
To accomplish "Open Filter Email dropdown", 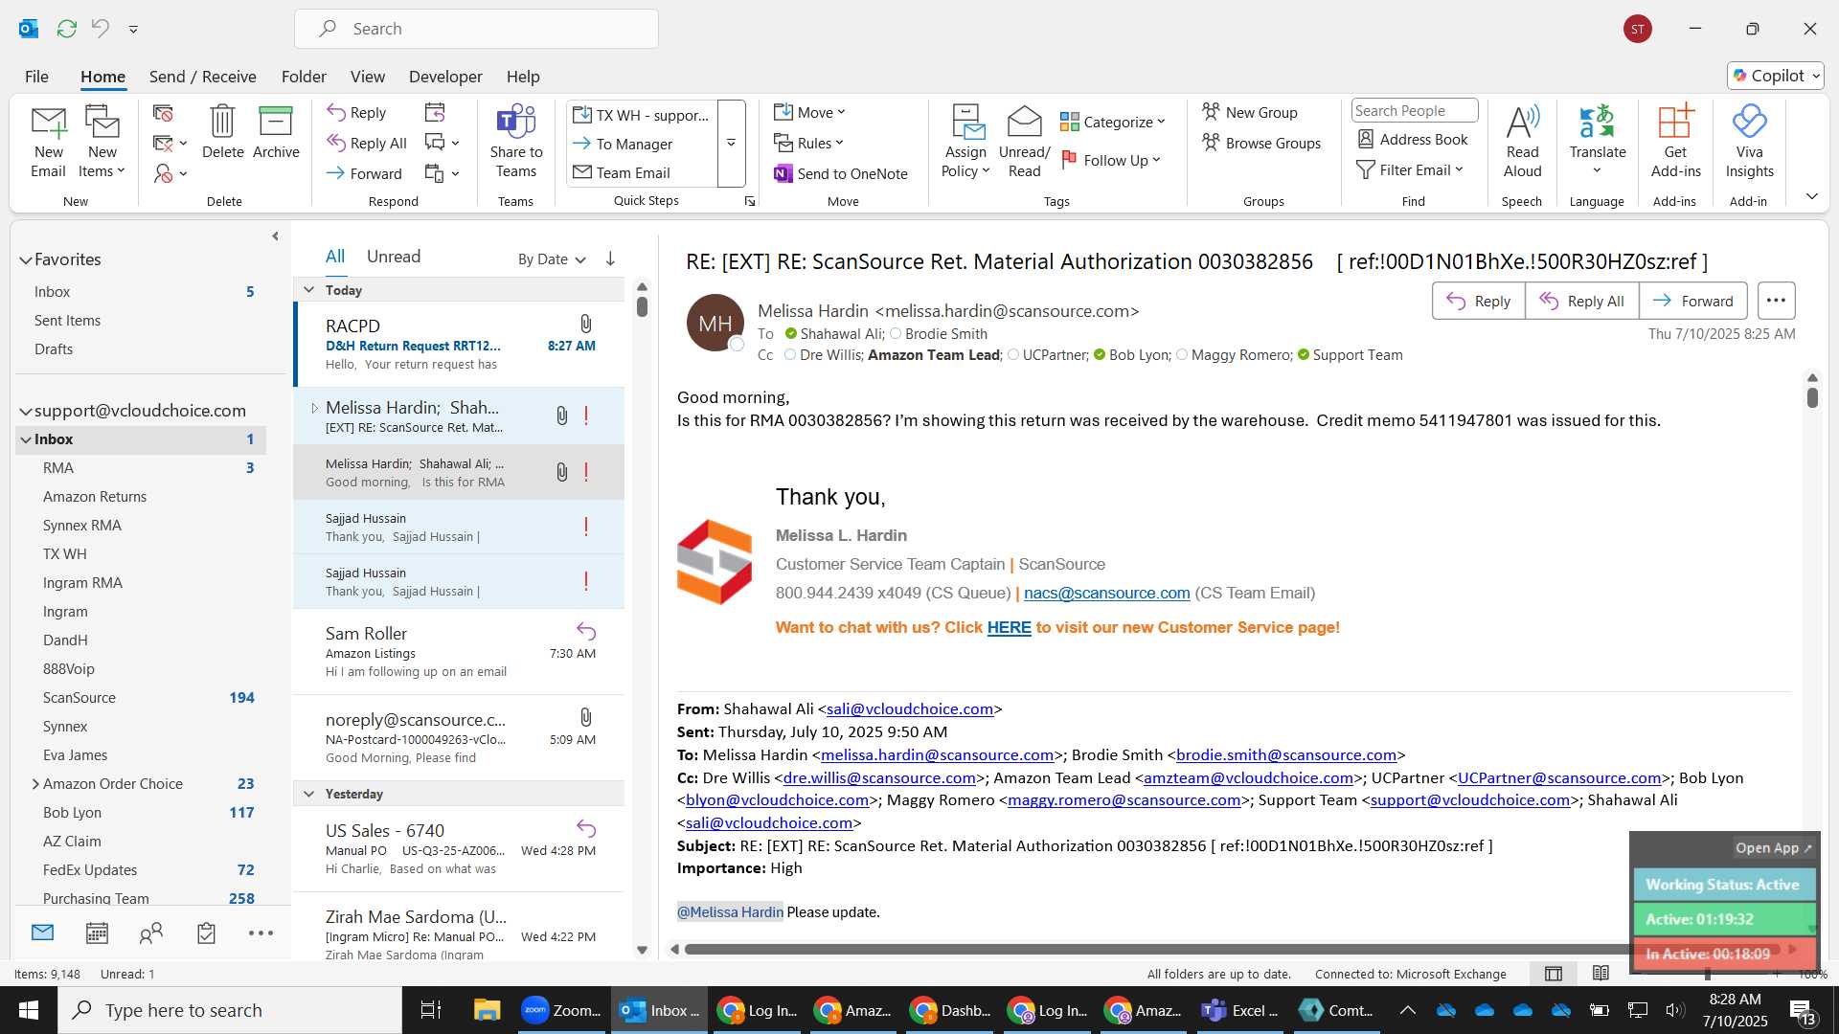I will (1411, 169).
